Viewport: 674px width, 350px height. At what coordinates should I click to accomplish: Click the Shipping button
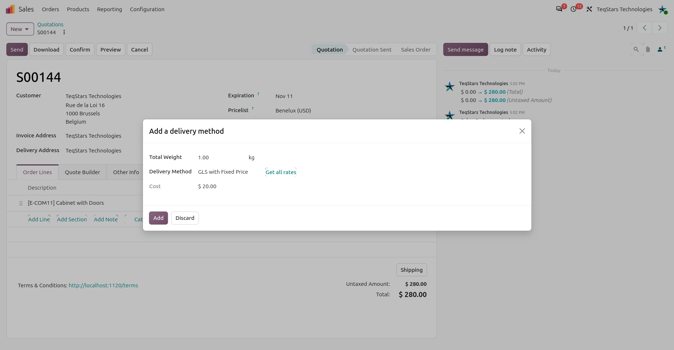(x=412, y=270)
